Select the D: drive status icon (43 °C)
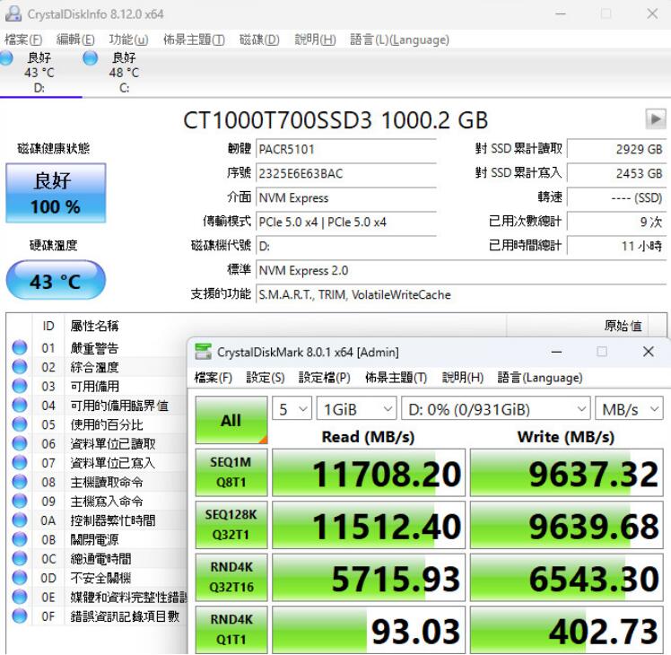Image resolution: width=671 pixels, height=655 pixels. pyautogui.click(x=6, y=57)
